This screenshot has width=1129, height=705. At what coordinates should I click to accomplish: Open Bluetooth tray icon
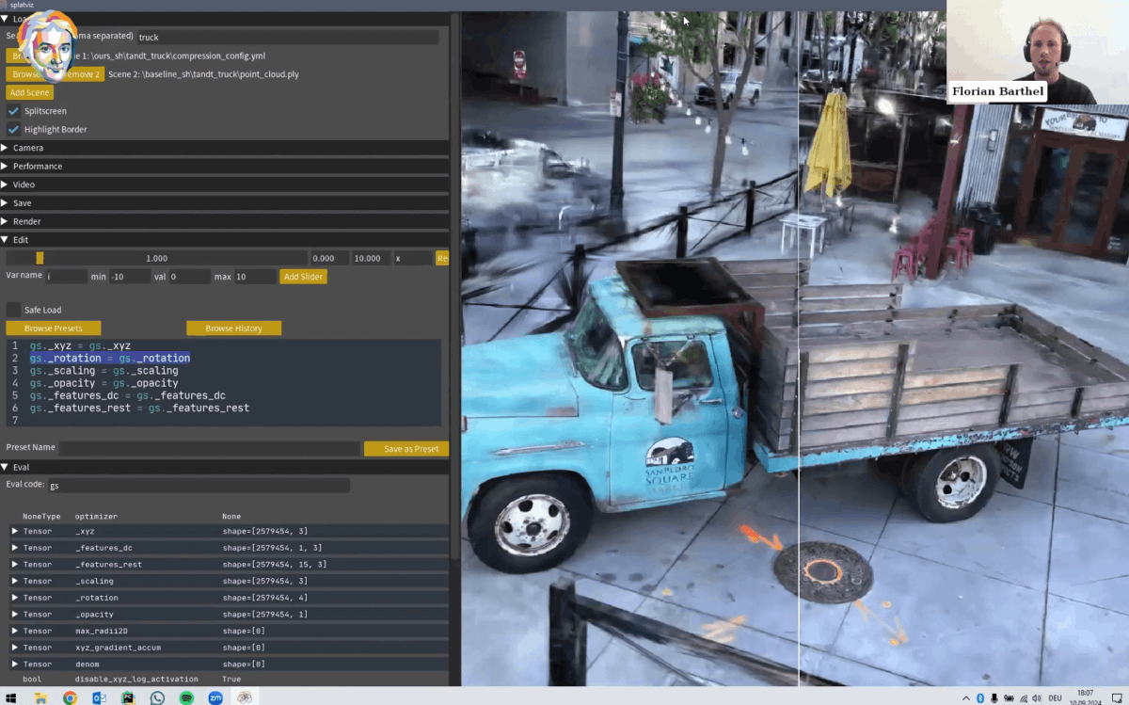pyautogui.click(x=979, y=698)
